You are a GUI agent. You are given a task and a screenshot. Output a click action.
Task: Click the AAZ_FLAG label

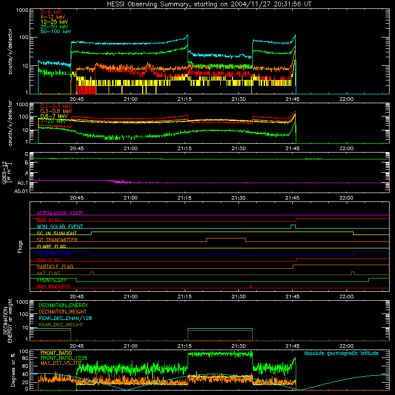tap(48, 273)
